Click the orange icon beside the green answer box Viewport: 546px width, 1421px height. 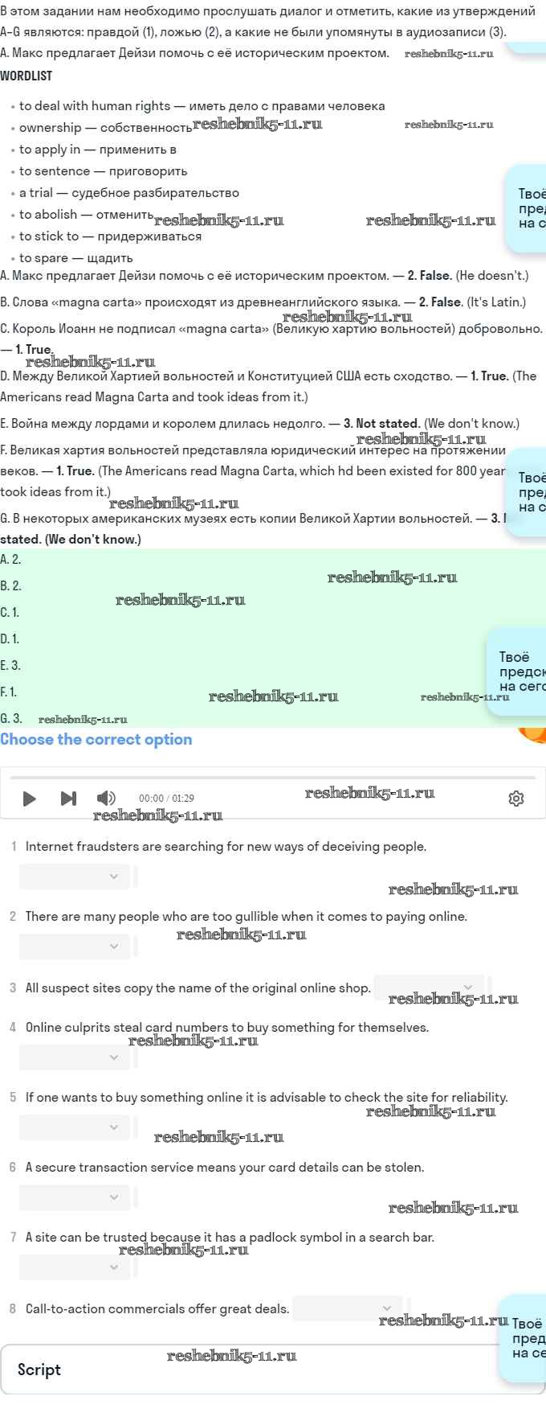533,733
